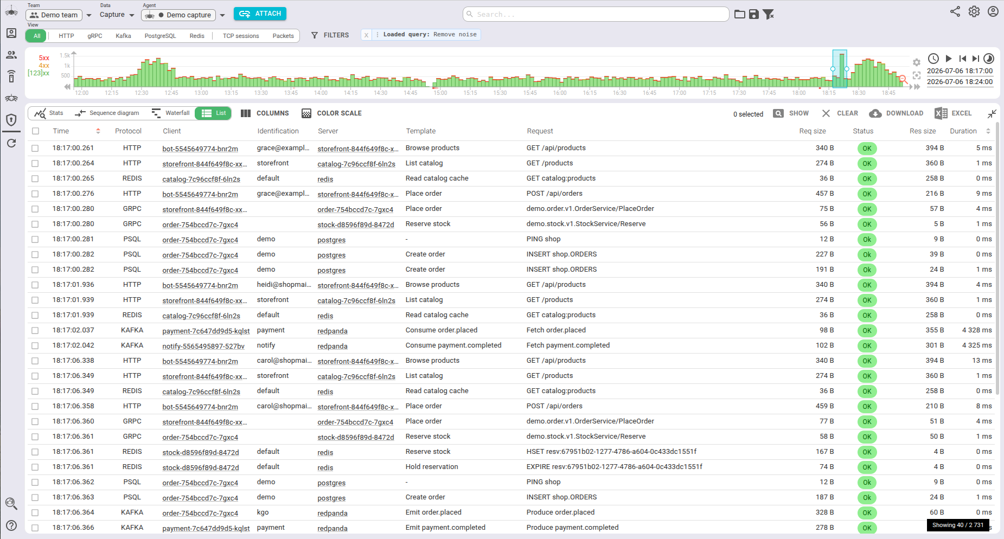The image size is (1004, 539).
Task: Select the Kafka view tab
Action: click(x=123, y=36)
